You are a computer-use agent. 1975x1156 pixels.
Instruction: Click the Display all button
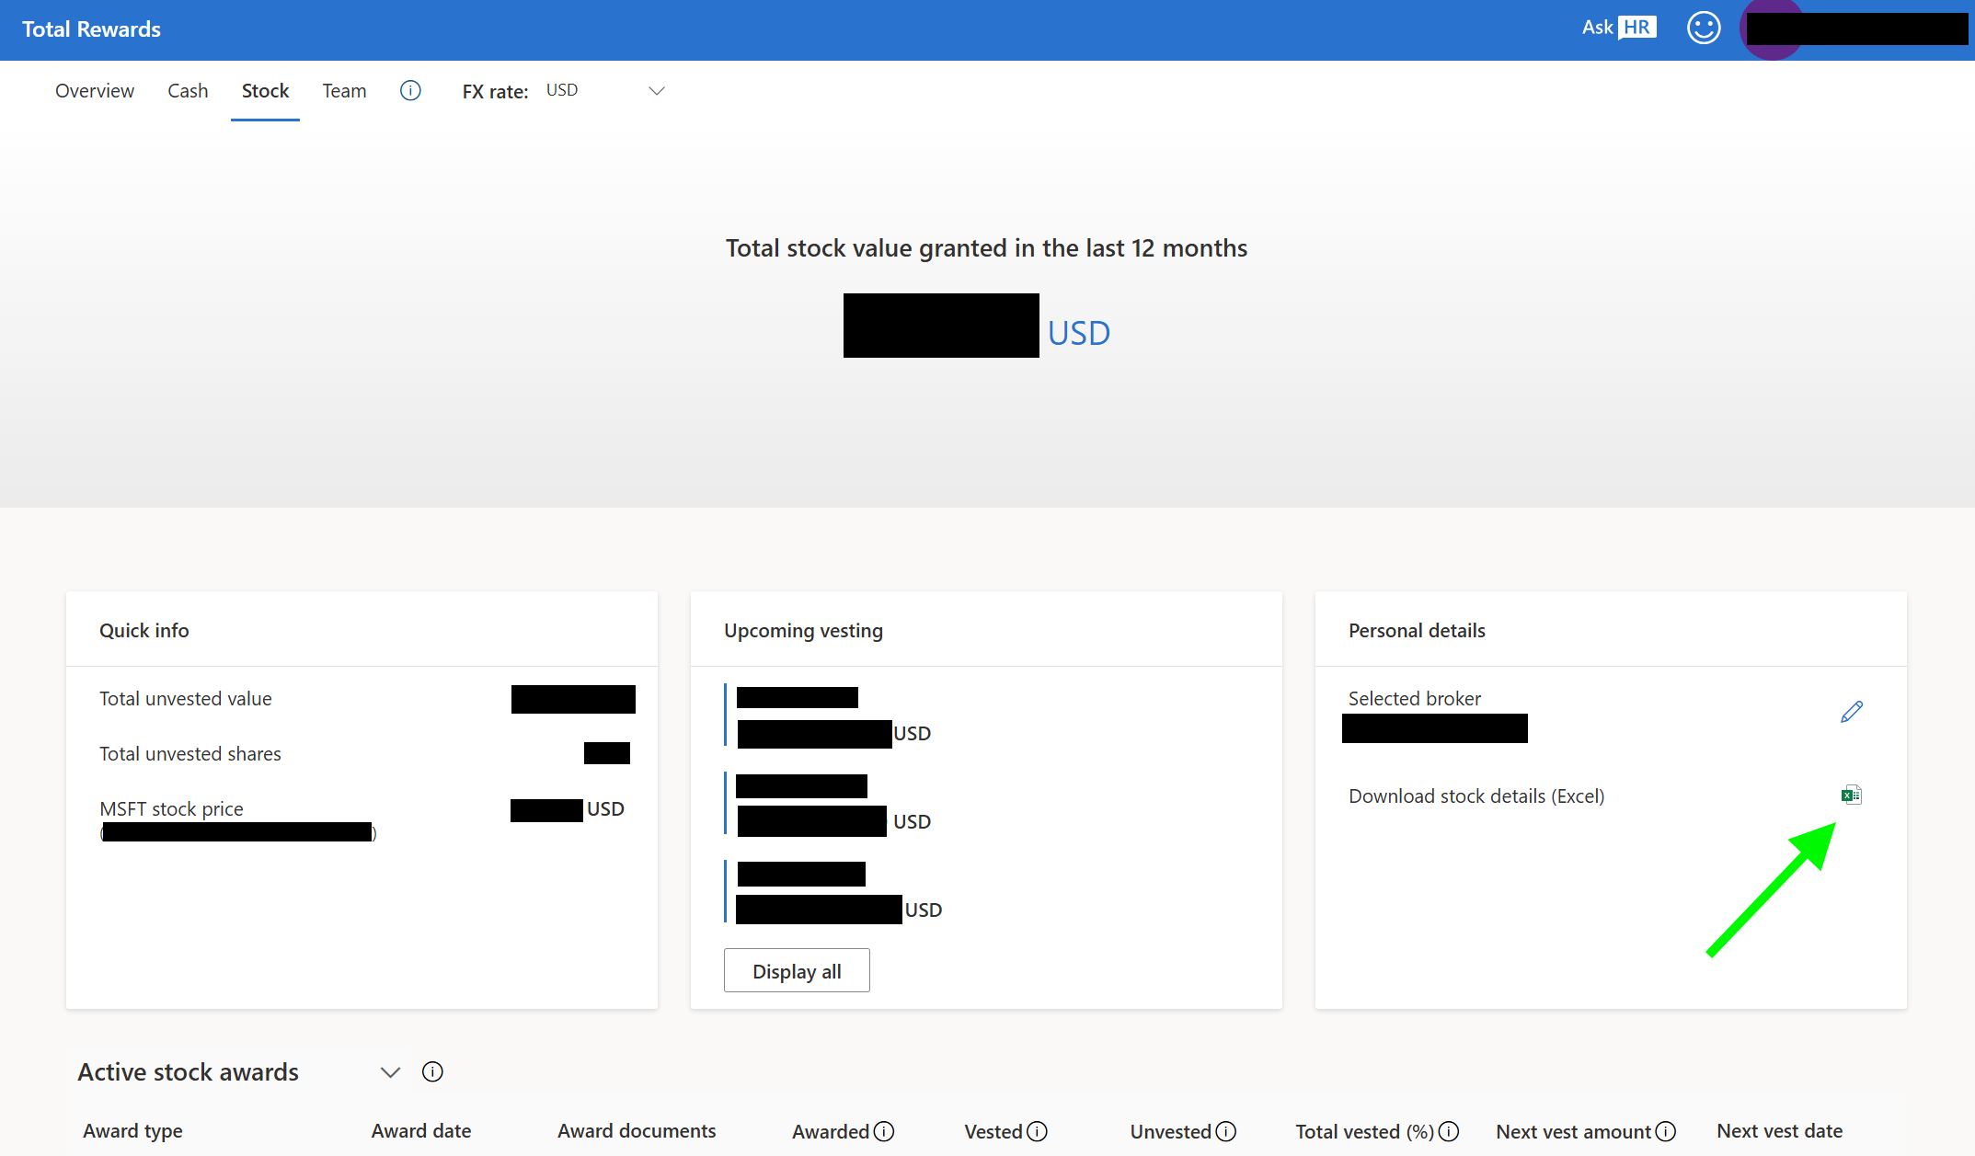tap(797, 971)
